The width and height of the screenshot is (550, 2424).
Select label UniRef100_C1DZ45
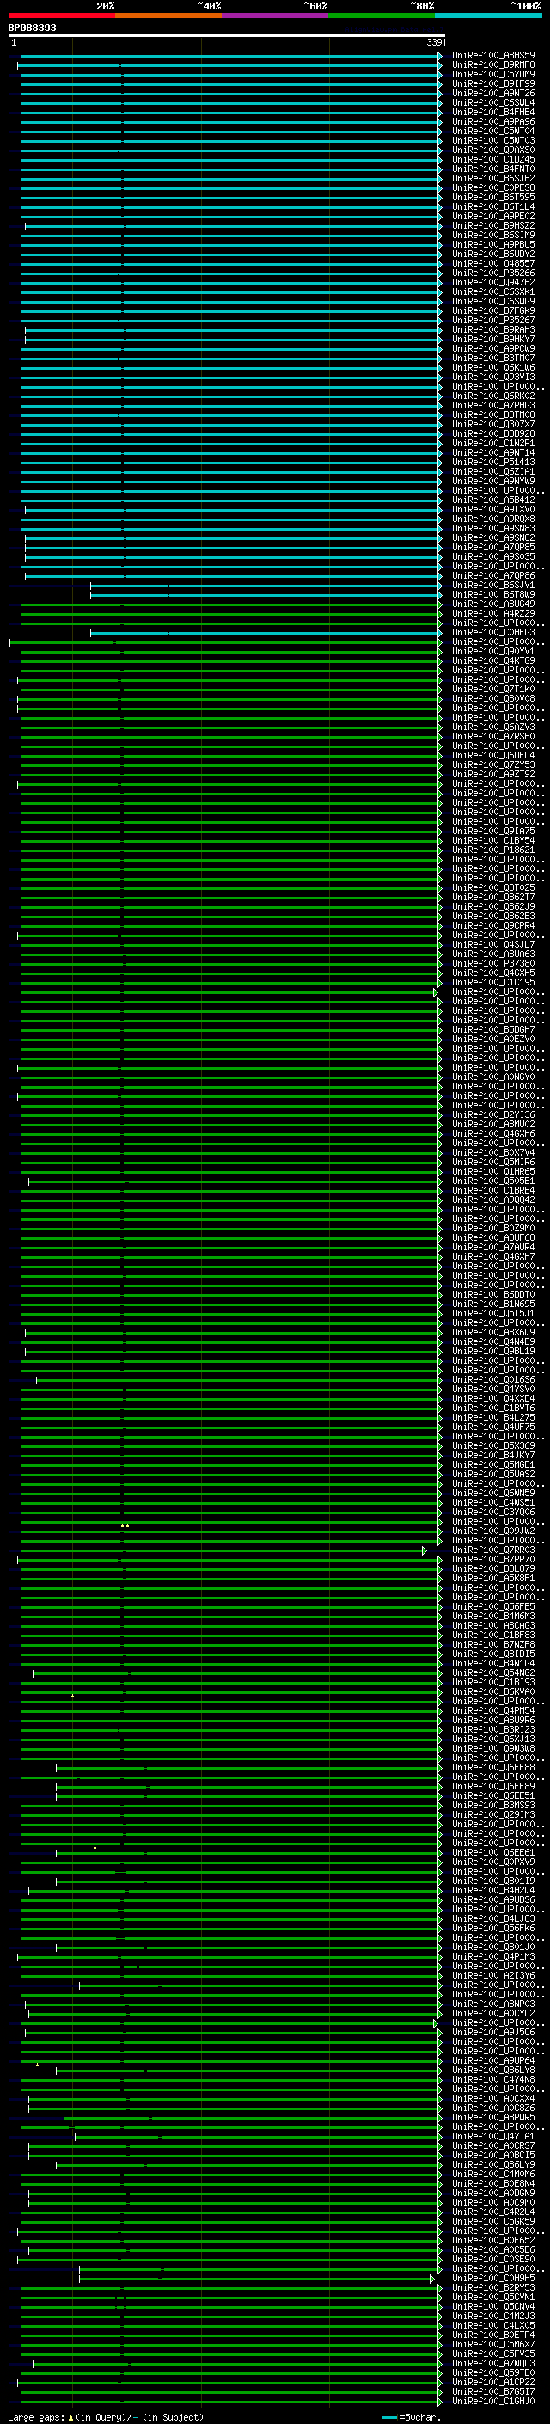[x=492, y=159]
